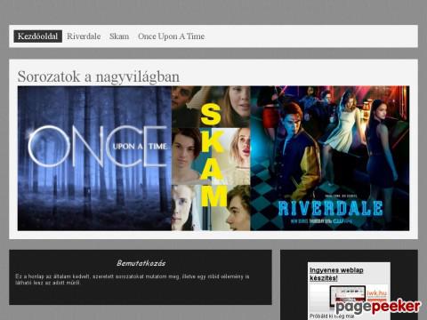Select Once Upon A Time in navigation

pos(171,36)
